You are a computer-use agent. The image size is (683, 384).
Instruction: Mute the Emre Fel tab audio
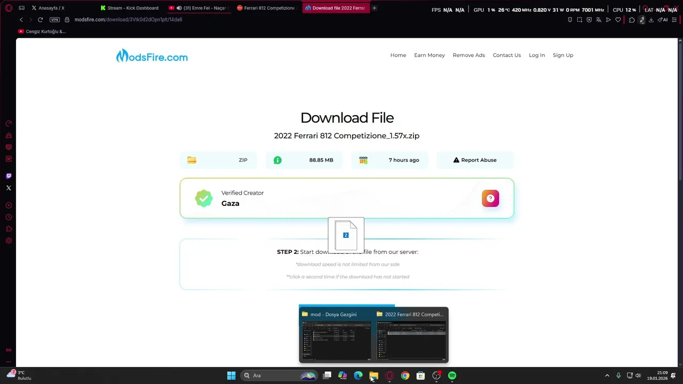coord(179,8)
